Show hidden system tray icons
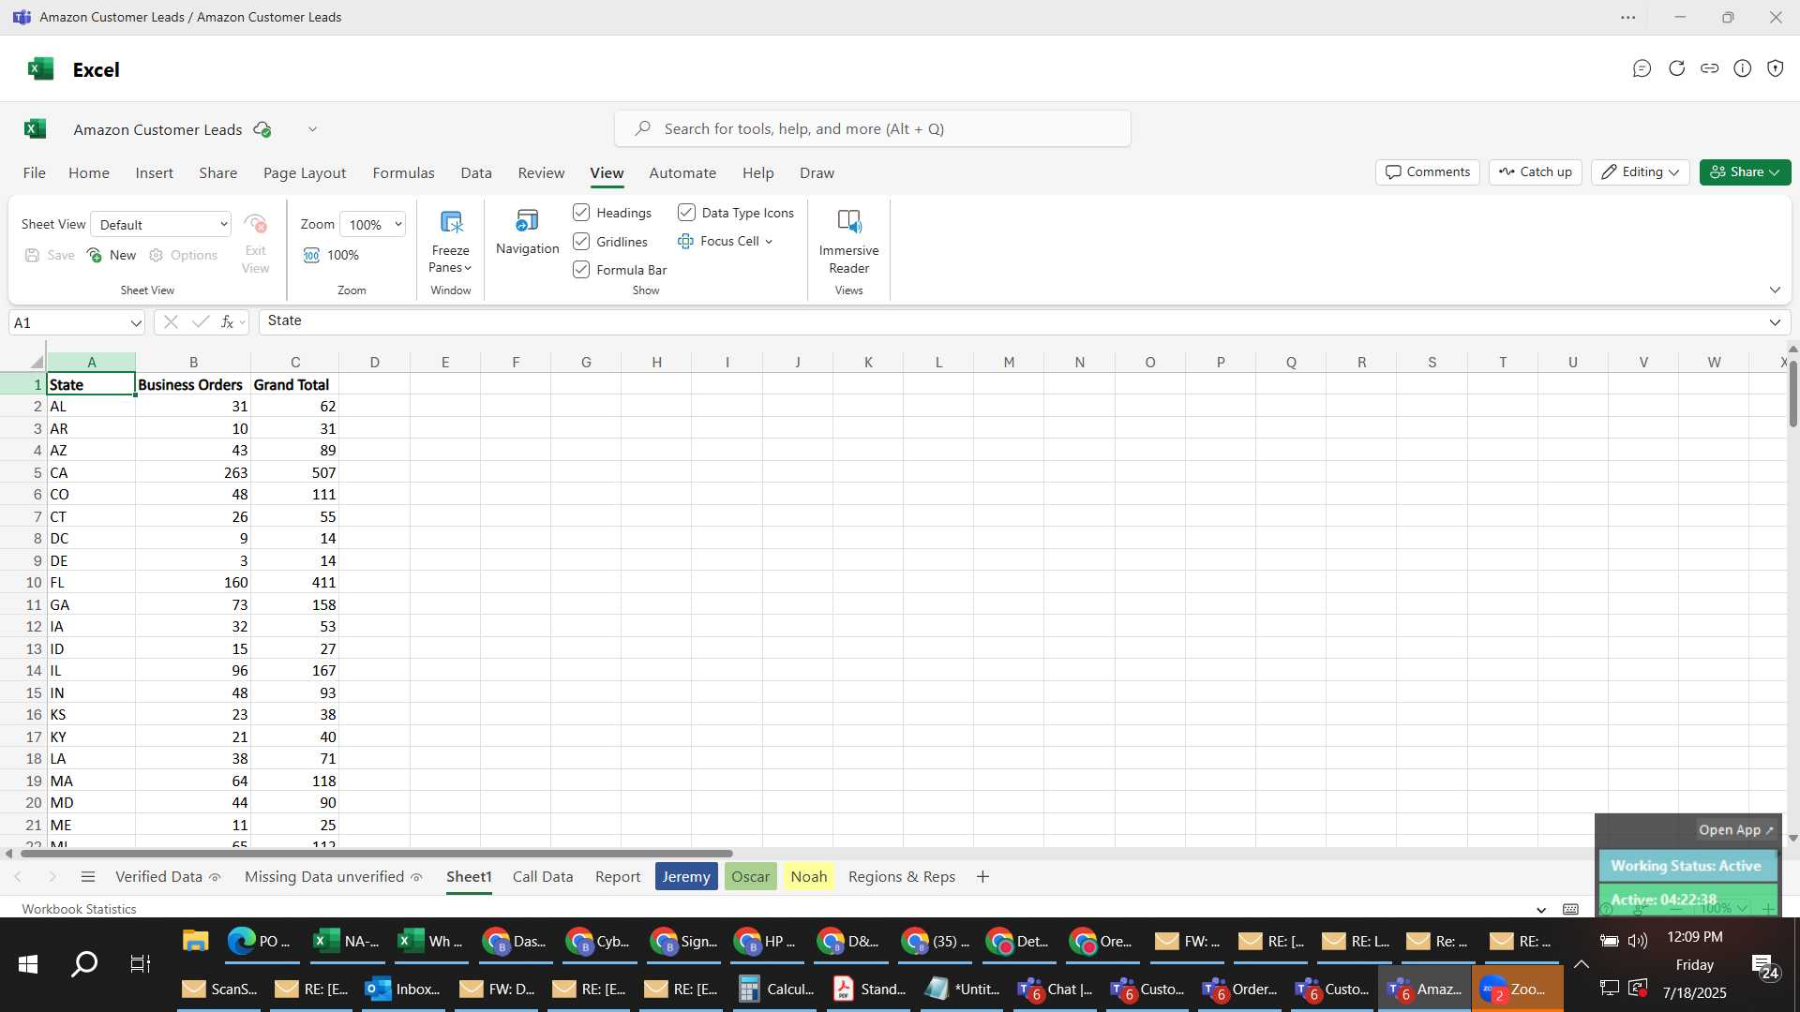Viewport: 1800px width, 1012px height. [1581, 964]
